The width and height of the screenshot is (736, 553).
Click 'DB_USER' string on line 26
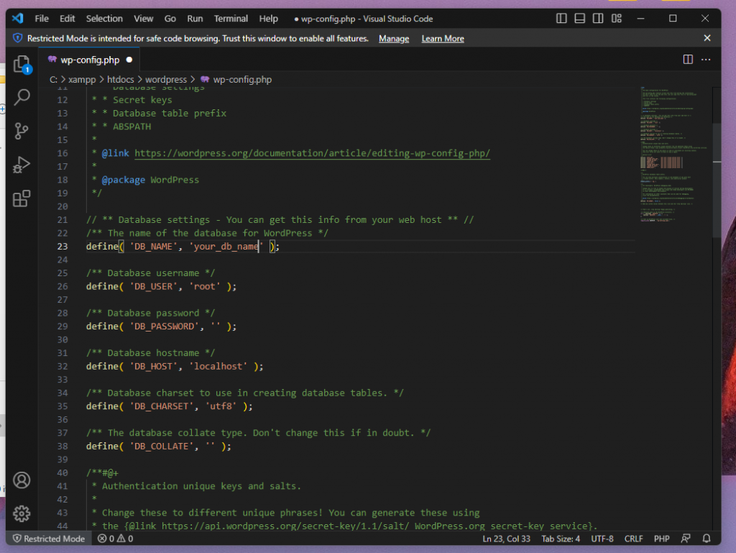pos(154,286)
